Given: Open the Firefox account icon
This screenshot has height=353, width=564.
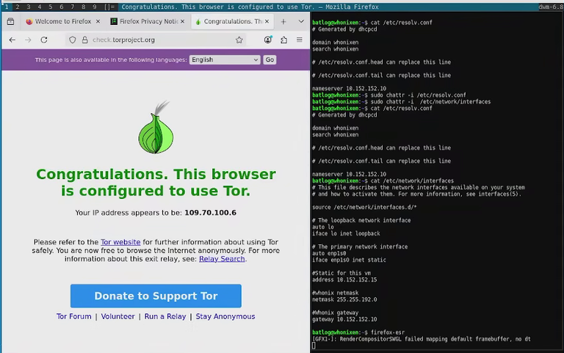Looking at the screenshot, I should 268,40.
